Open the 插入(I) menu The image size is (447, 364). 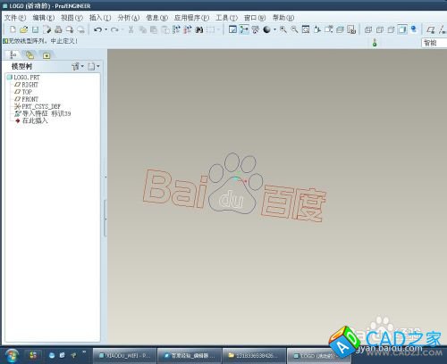(x=100, y=18)
